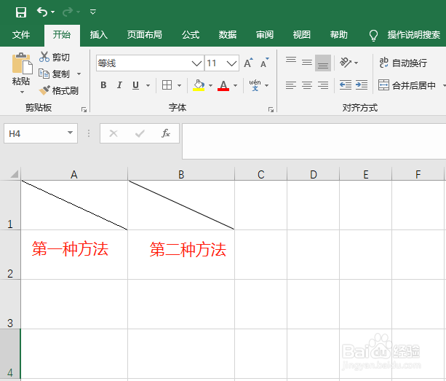Expand the fill color dropdown arrow

coord(210,85)
